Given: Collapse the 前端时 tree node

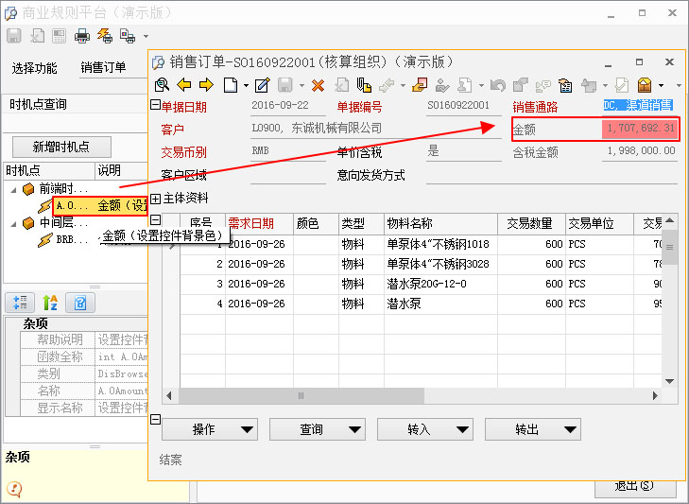Looking at the screenshot, I should (x=13, y=189).
